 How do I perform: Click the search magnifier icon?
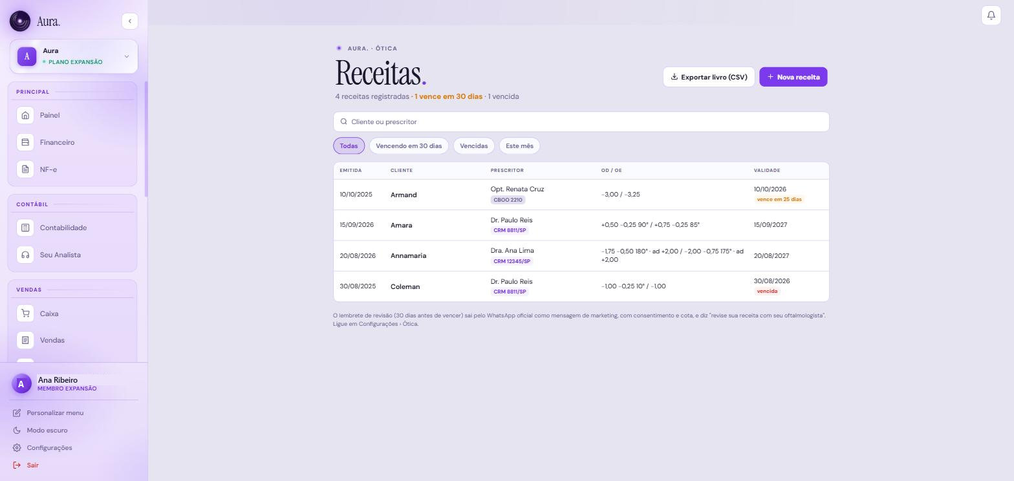[x=344, y=122]
